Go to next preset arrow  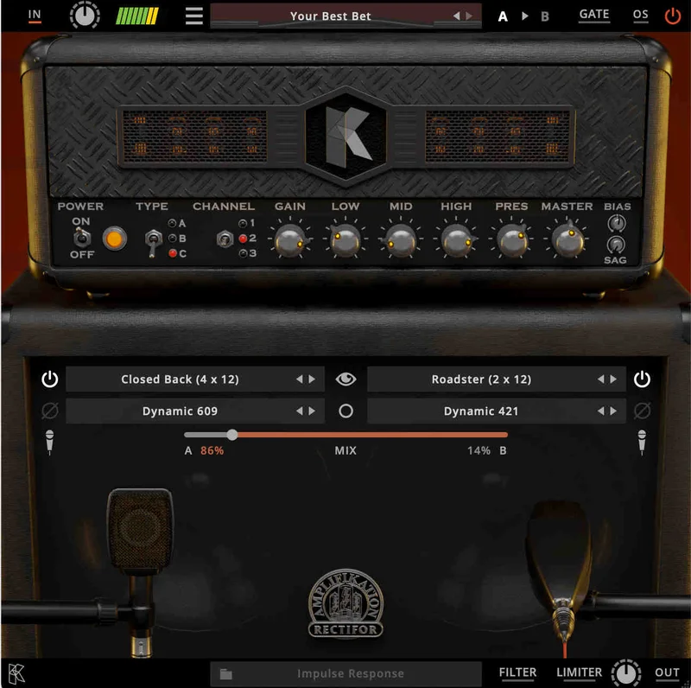469,16
